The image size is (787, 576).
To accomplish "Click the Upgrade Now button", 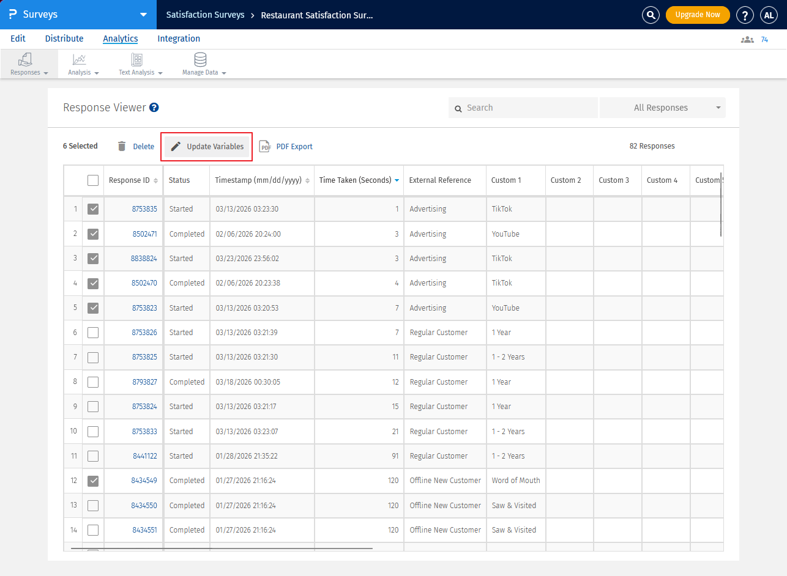I will click(698, 15).
